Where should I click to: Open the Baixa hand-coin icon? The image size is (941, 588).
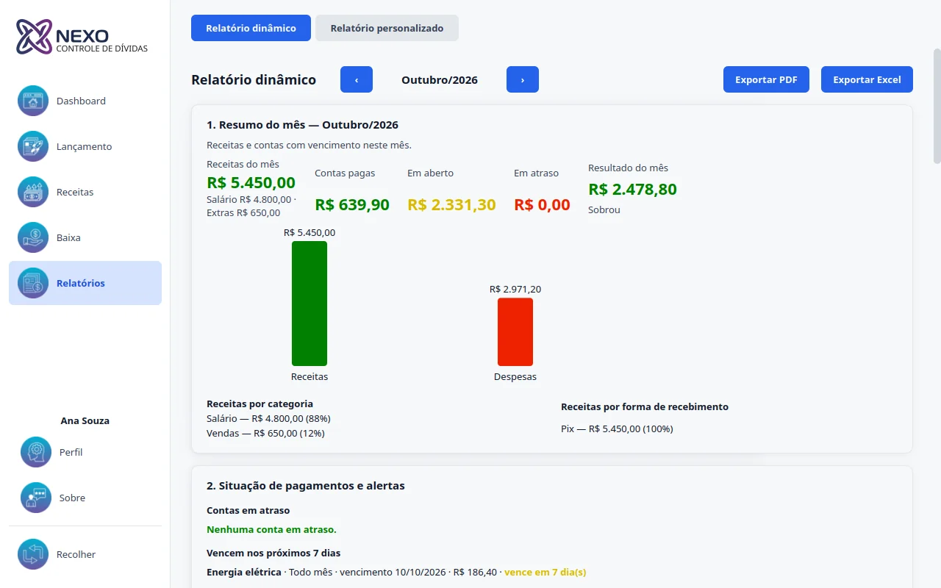[x=33, y=237]
